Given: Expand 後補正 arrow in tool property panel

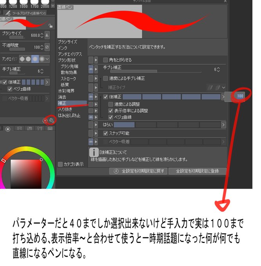Looking at the screenshot, I should pos(47,82).
